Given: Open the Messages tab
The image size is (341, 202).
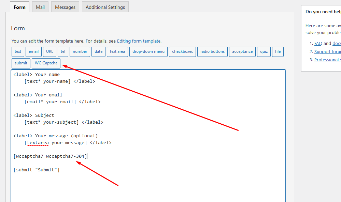Looking at the screenshot, I should [x=65, y=7].
